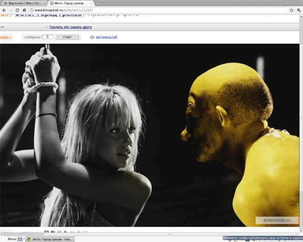Close the 'Фото: Город грехов' tab
The width and height of the screenshot is (303, 242).
pyautogui.click(x=91, y=3)
